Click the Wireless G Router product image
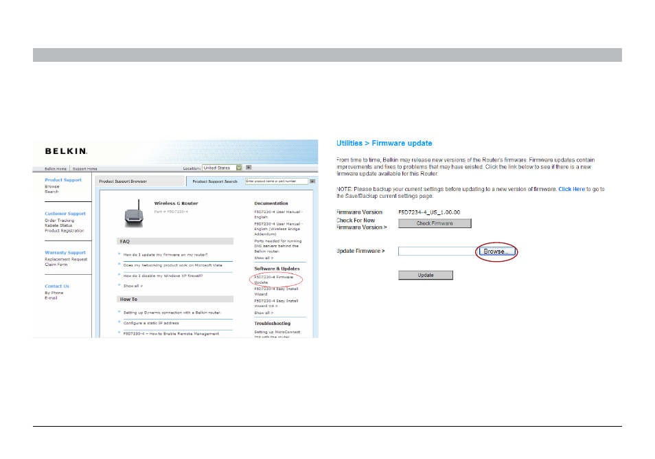The image size is (655, 459). [x=134, y=214]
